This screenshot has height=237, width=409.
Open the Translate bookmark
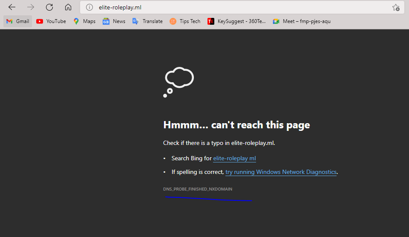[147, 21]
